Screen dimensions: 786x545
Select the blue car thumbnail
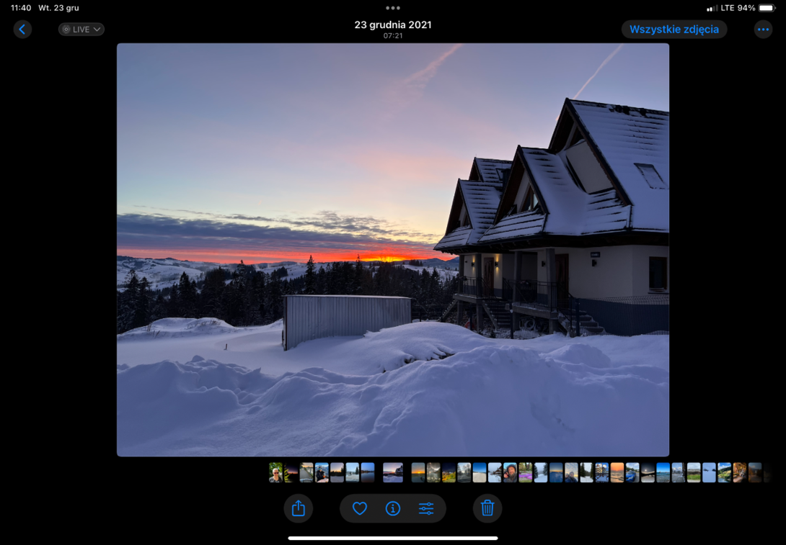(x=632, y=472)
